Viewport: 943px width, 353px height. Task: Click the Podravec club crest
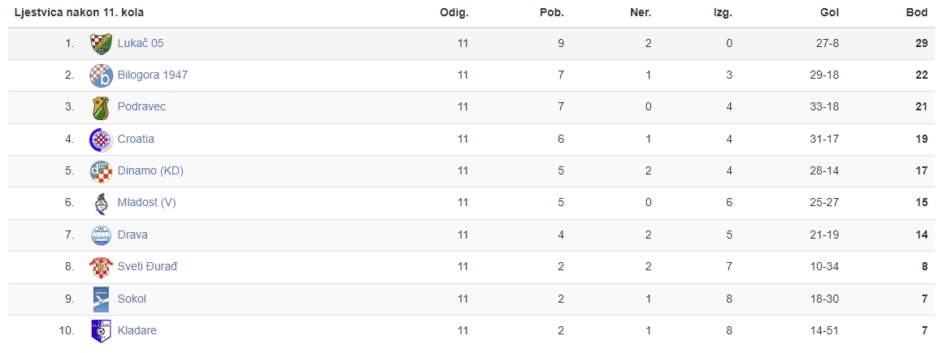(x=101, y=107)
